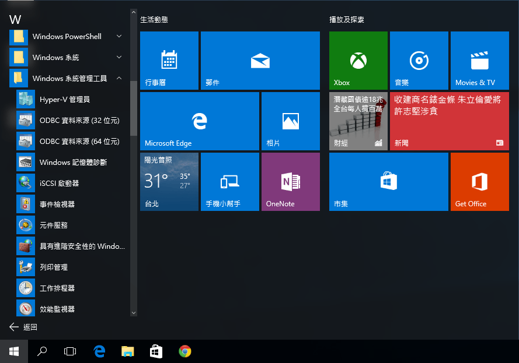
Task: Open the 音樂 music tile
Action: pyautogui.click(x=419, y=61)
